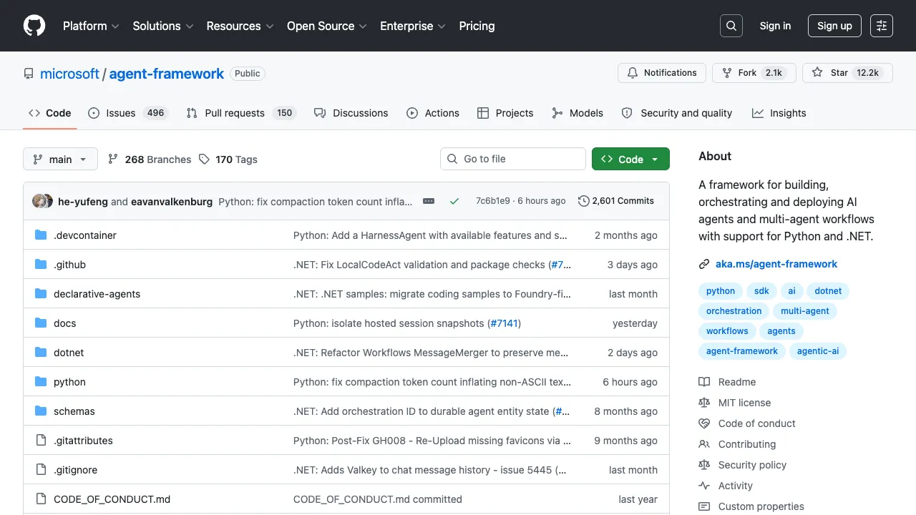Click the .gitattributes file icon

41,441
